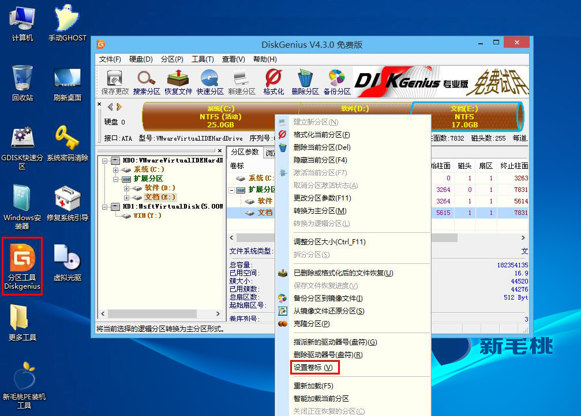Choose 删除驱动器号(盘符)(R) entry

pos(353,354)
